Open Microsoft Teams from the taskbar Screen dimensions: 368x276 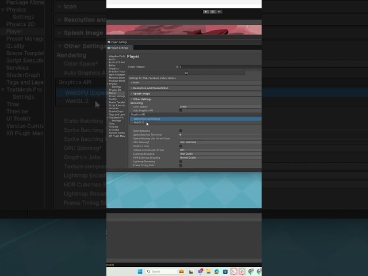point(200,271)
